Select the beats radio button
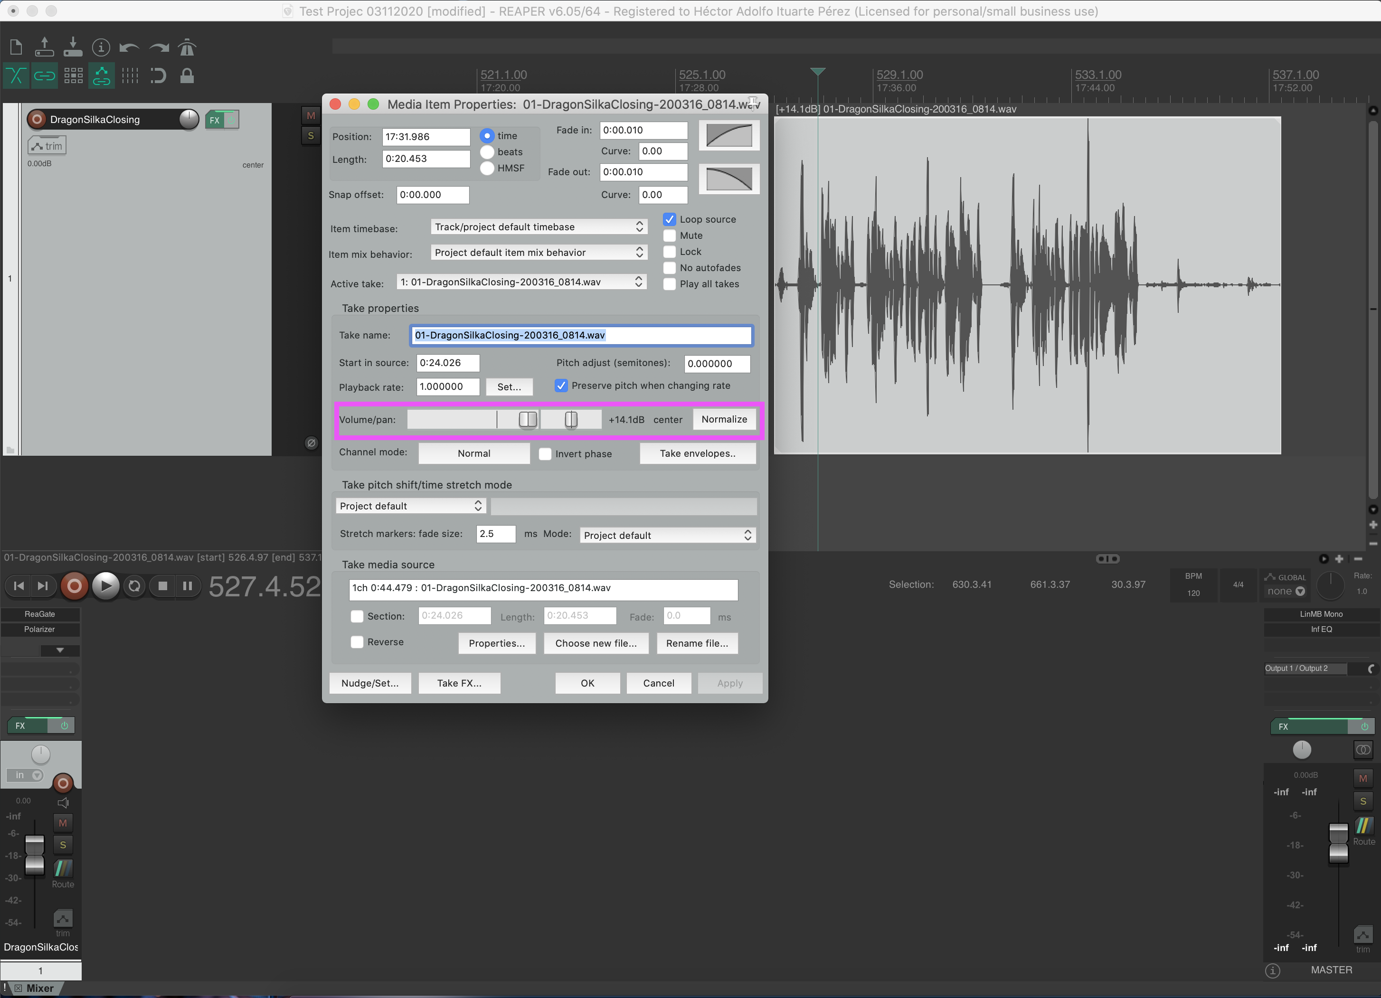 [487, 152]
